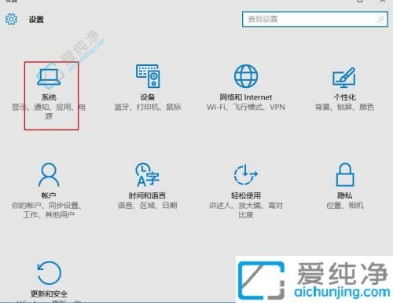Open the 网络和 Internet globe icon
The height and width of the screenshot is (303, 393).
[x=246, y=76]
